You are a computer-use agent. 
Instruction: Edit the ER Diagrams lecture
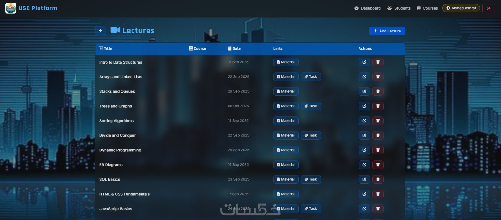pyautogui.click(x=364, y=165)
